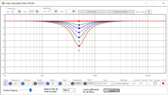Click the Q Factor value 1.8
Image resolution: width=168 pixels, height=95 pixels.
pos(28,83)
